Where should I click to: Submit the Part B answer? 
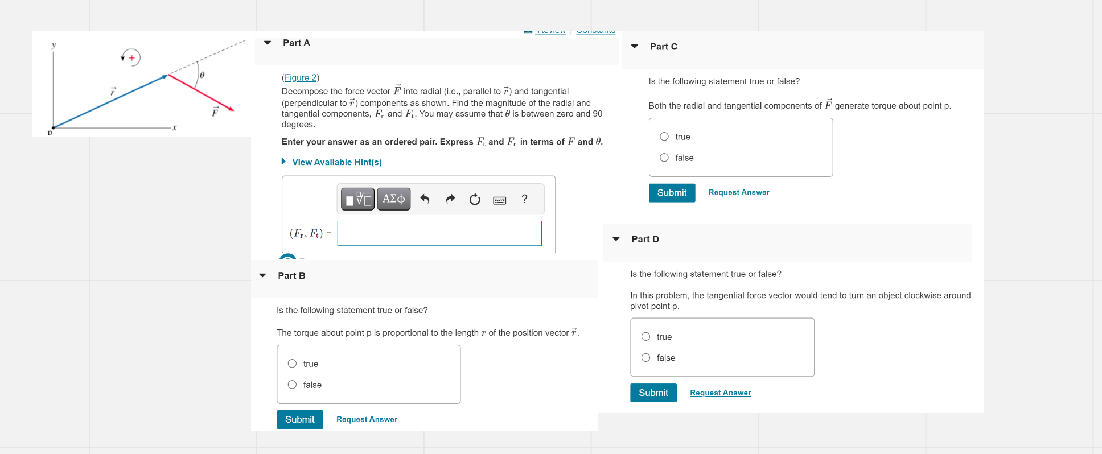300,420
